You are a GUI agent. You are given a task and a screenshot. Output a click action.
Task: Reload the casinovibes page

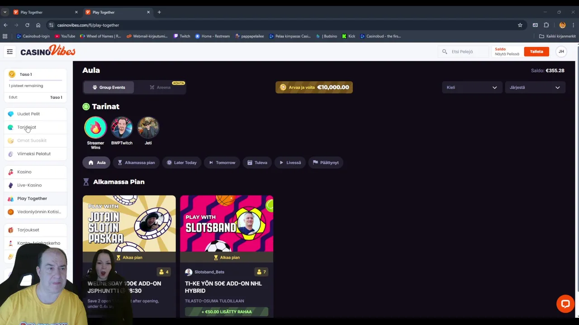tap(27, 25)
